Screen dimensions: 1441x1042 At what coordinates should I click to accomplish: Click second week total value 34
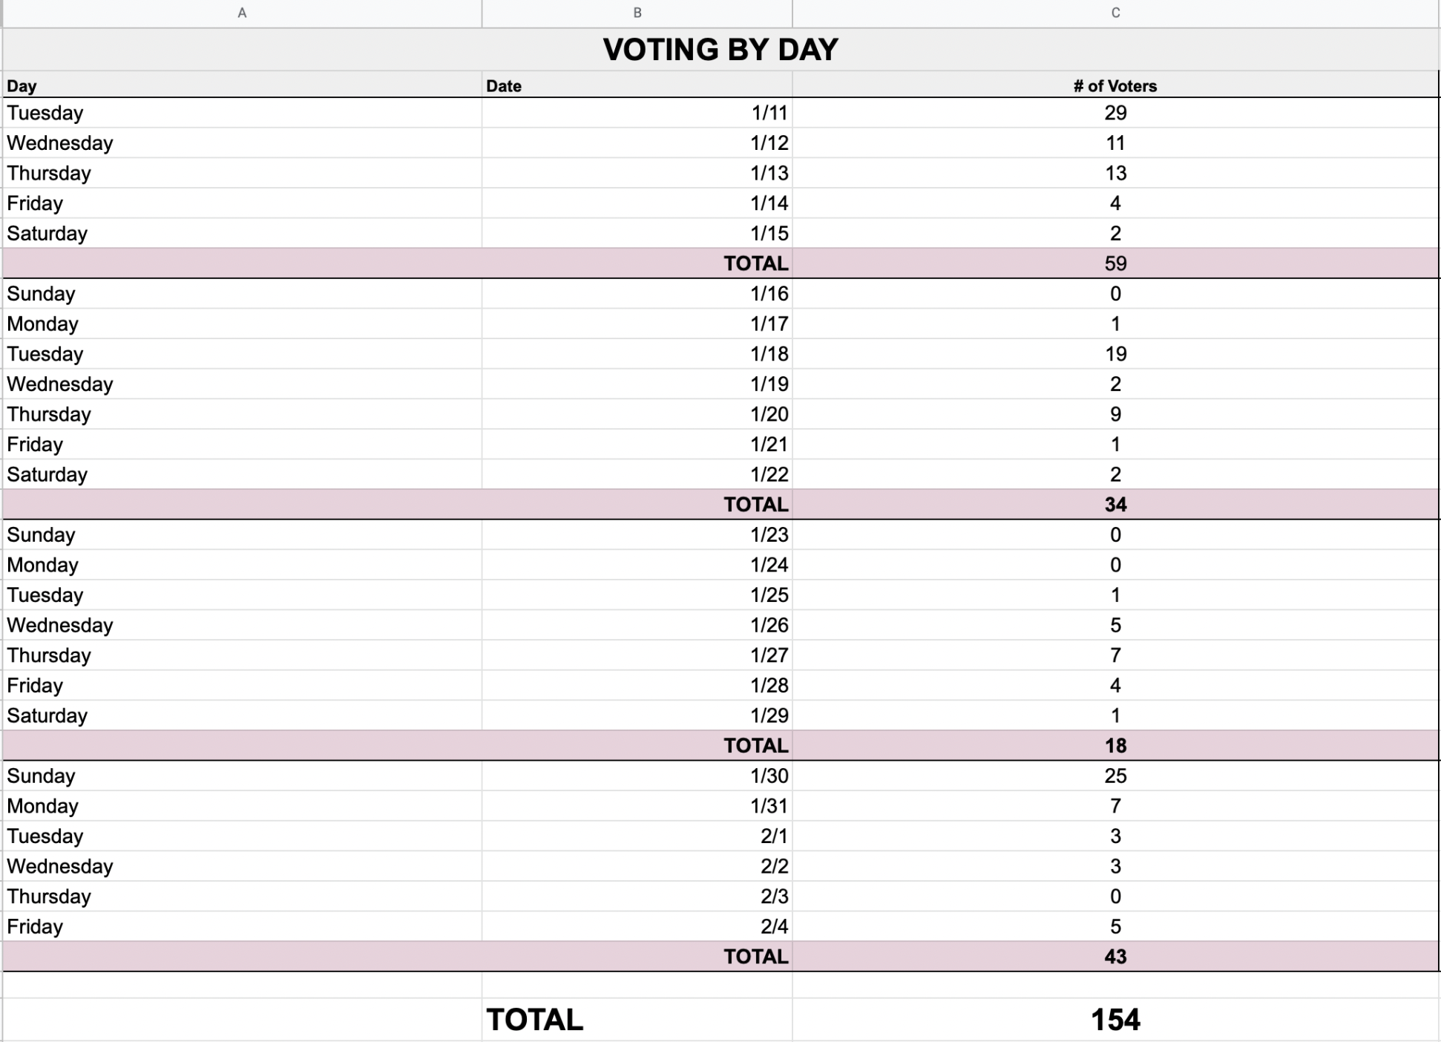[x=1115, y=505]
